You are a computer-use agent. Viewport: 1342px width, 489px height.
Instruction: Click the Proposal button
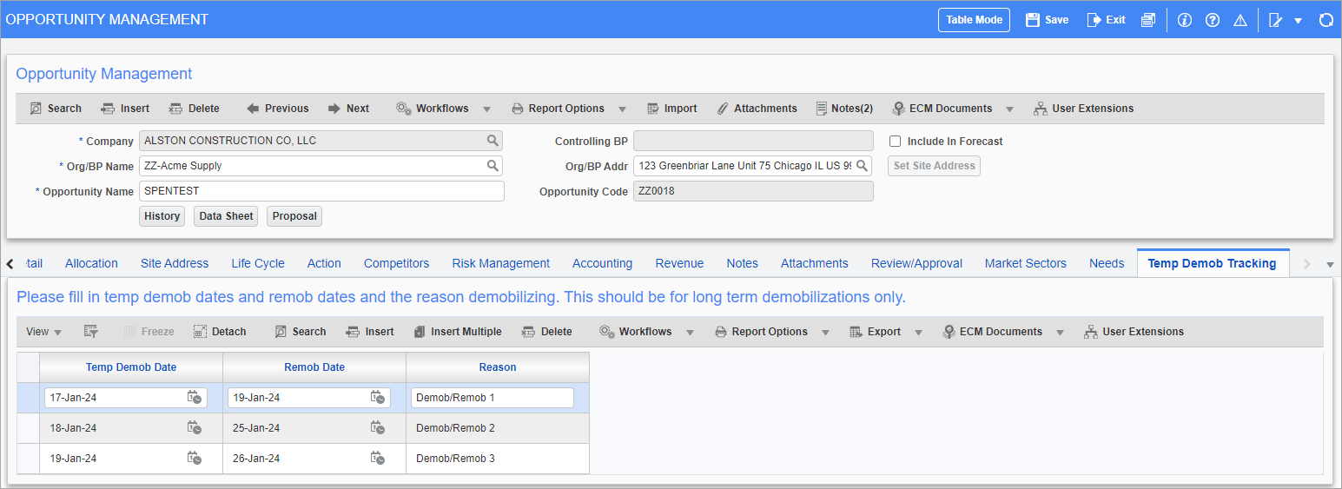[x=294, y=216]
